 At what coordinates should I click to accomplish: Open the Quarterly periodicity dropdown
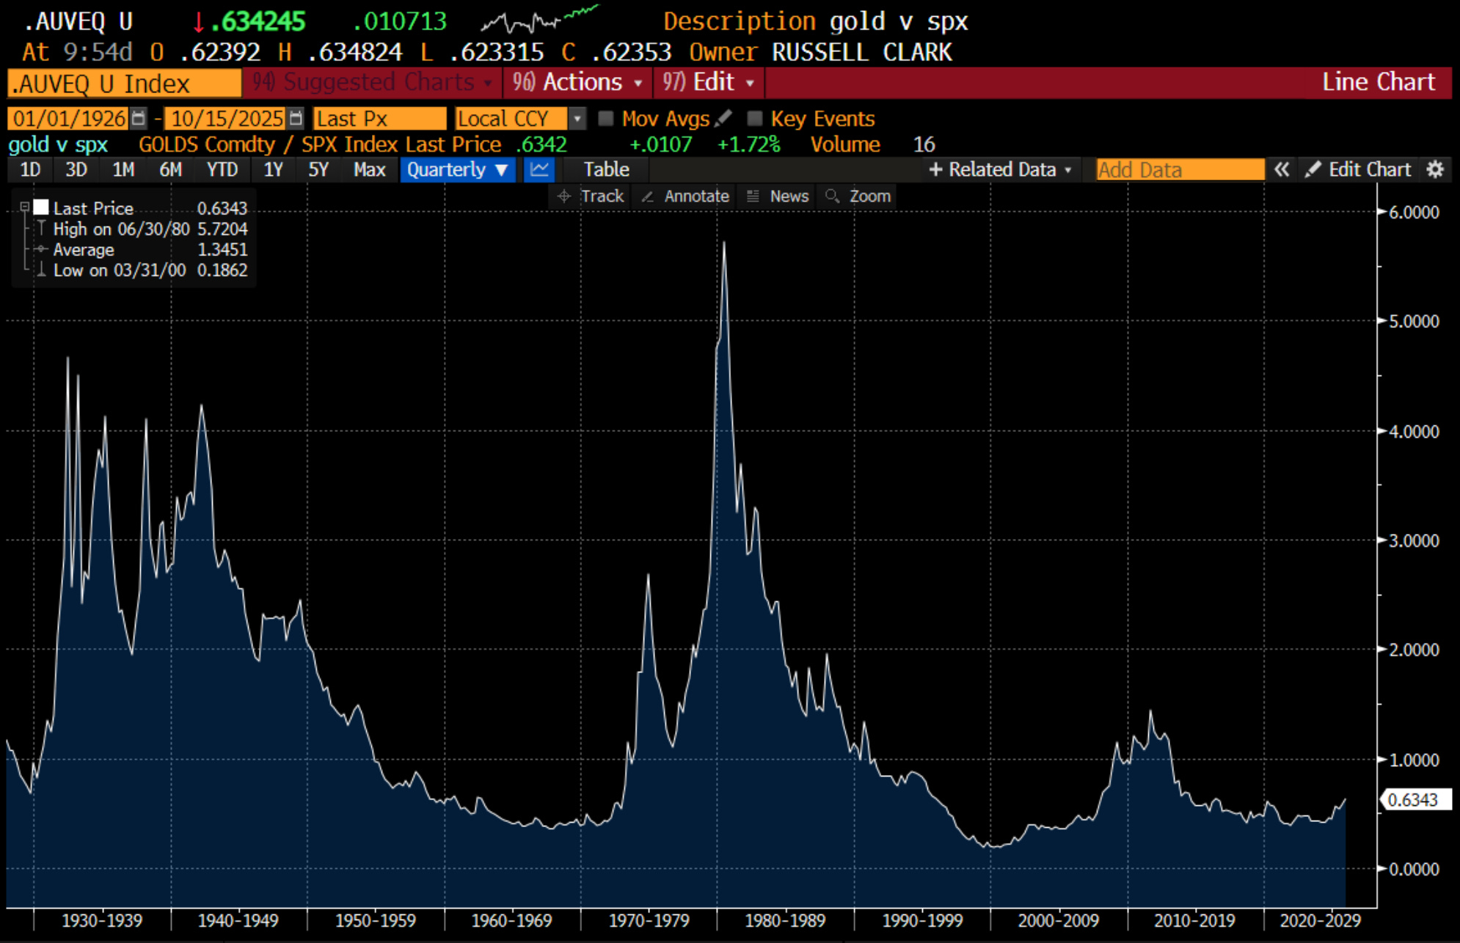tap(457, 170)
